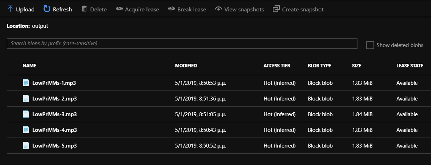
Task: Click the Break lease icon
Action: click(172, 9)
